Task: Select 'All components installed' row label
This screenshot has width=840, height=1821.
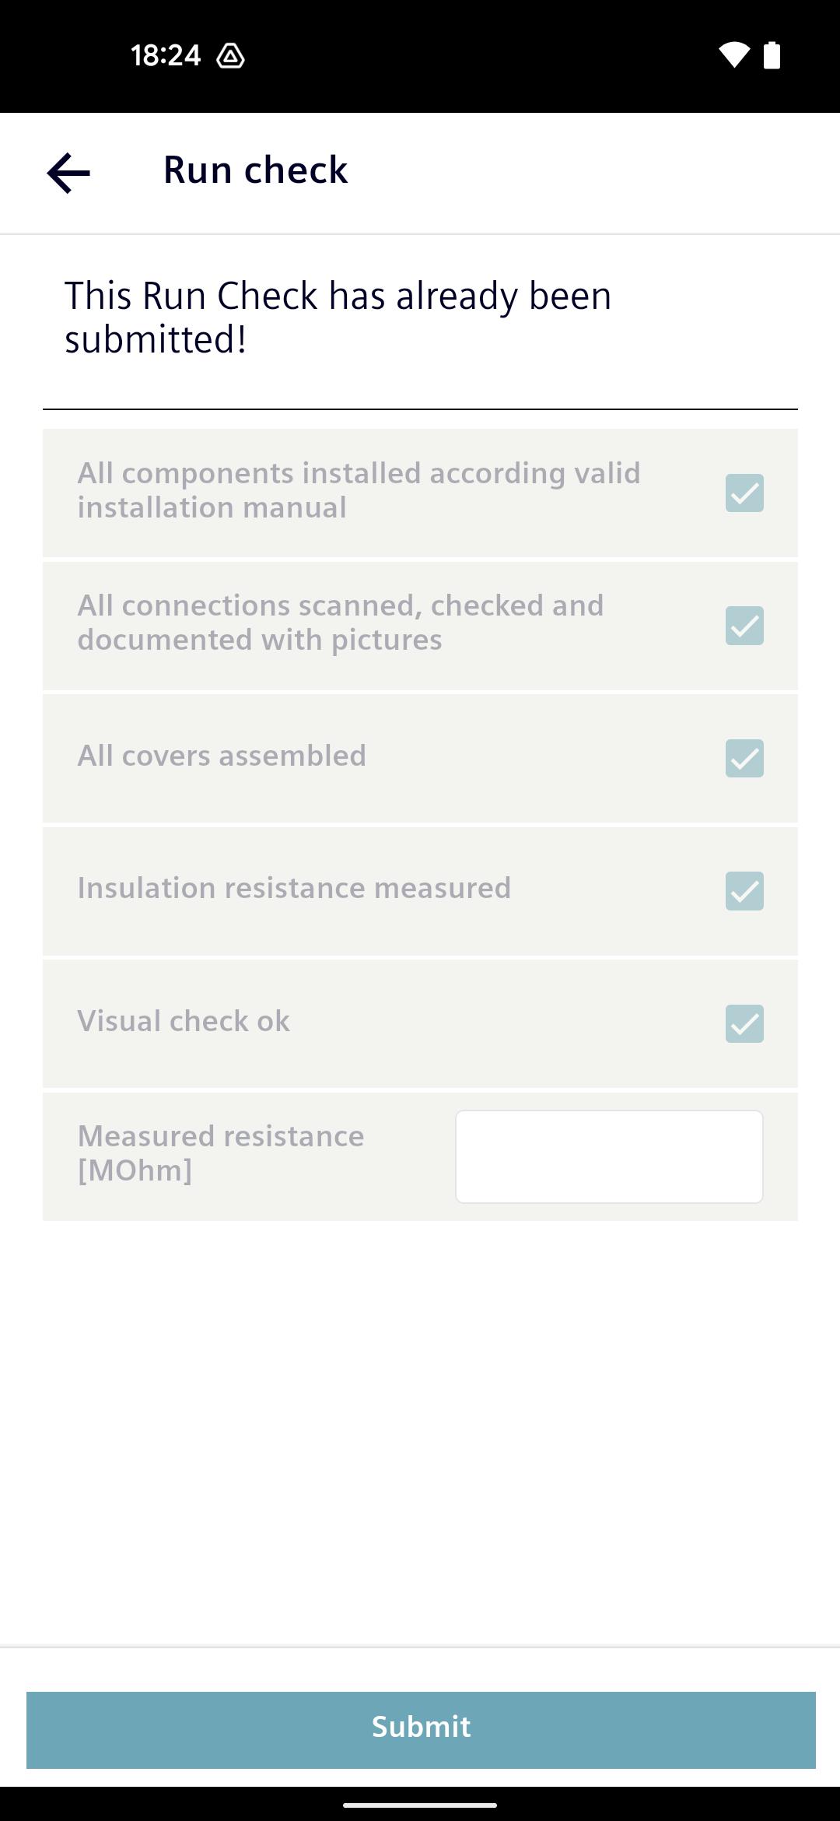Action: click(359, 490)
